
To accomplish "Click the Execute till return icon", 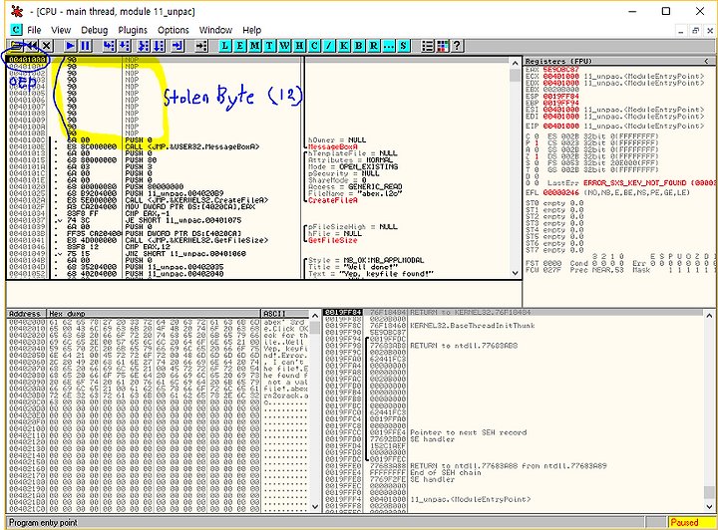I will click(178, 46).
